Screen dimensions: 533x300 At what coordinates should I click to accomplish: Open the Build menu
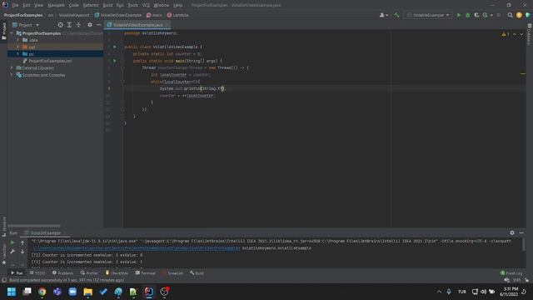tap(107, 5)
